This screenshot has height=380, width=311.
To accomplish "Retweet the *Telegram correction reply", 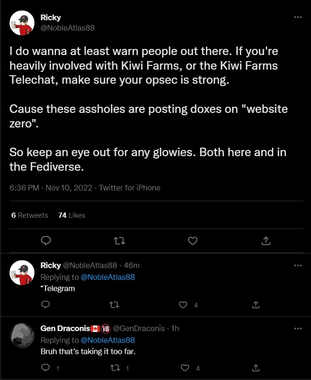I will coord(114,305).
